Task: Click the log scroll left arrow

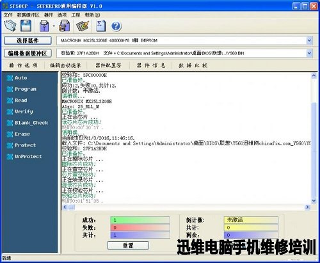Action: [65, 207]
